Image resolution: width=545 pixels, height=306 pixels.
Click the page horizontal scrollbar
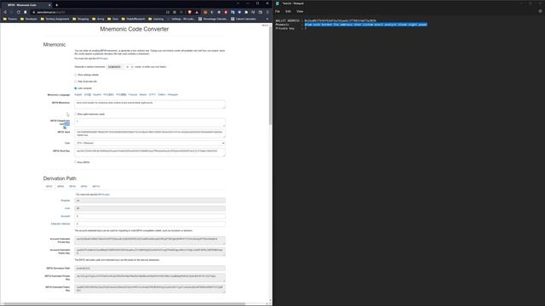(124, 304)
